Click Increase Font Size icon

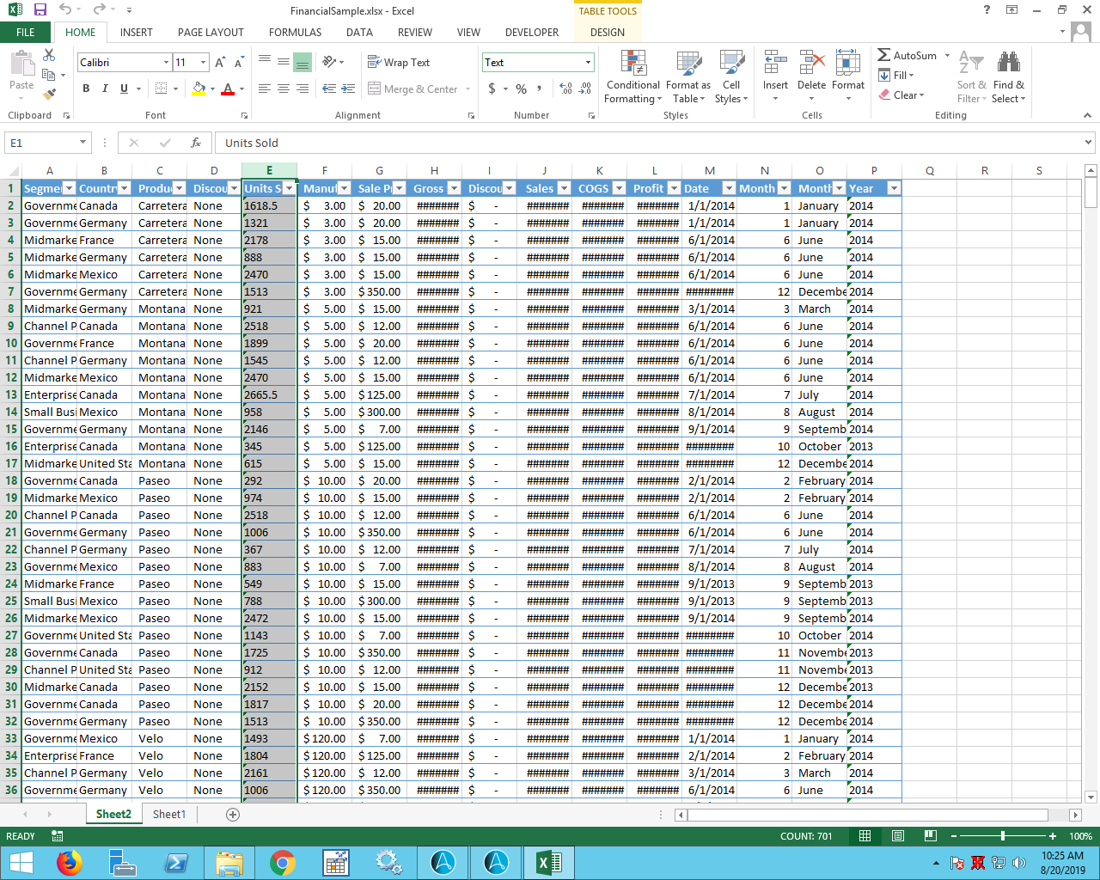[x=220, y=63]
